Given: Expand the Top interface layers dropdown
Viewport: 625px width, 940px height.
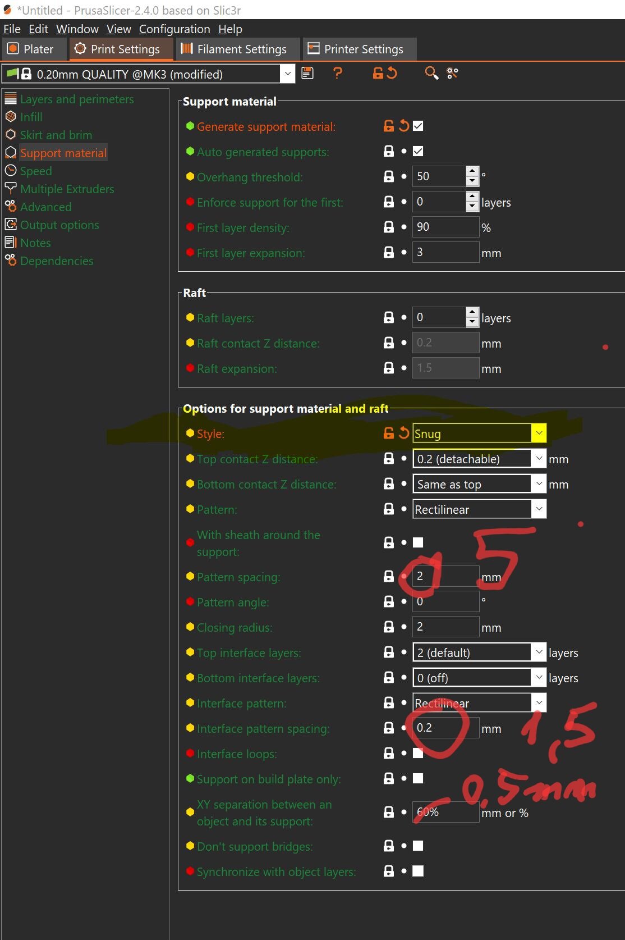Looking at the screenshot, I should click(539, 652).
